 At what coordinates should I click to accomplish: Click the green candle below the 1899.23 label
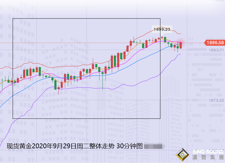click(165, 39)
